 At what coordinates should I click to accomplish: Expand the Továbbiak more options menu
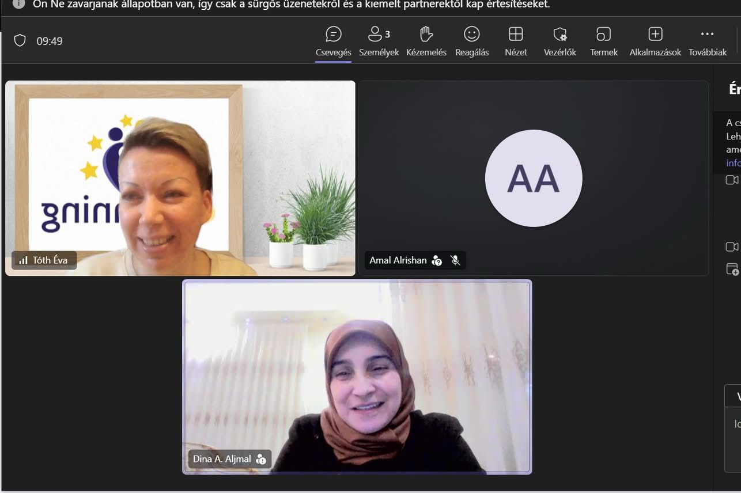pos(707,41)
